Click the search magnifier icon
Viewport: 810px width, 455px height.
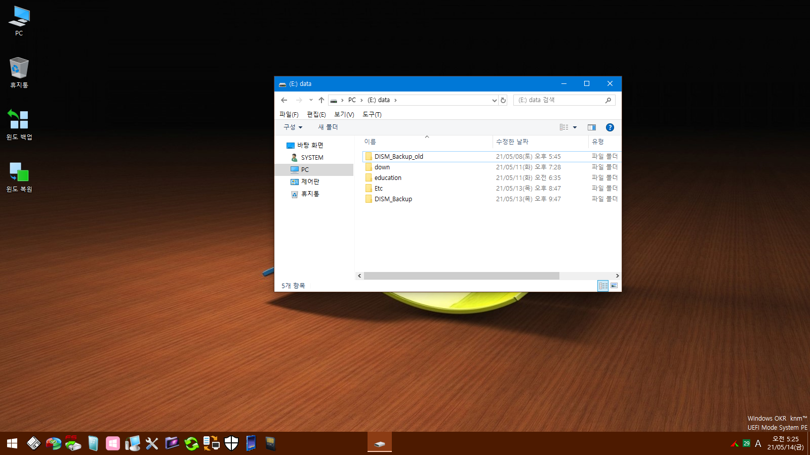(609, 100)
